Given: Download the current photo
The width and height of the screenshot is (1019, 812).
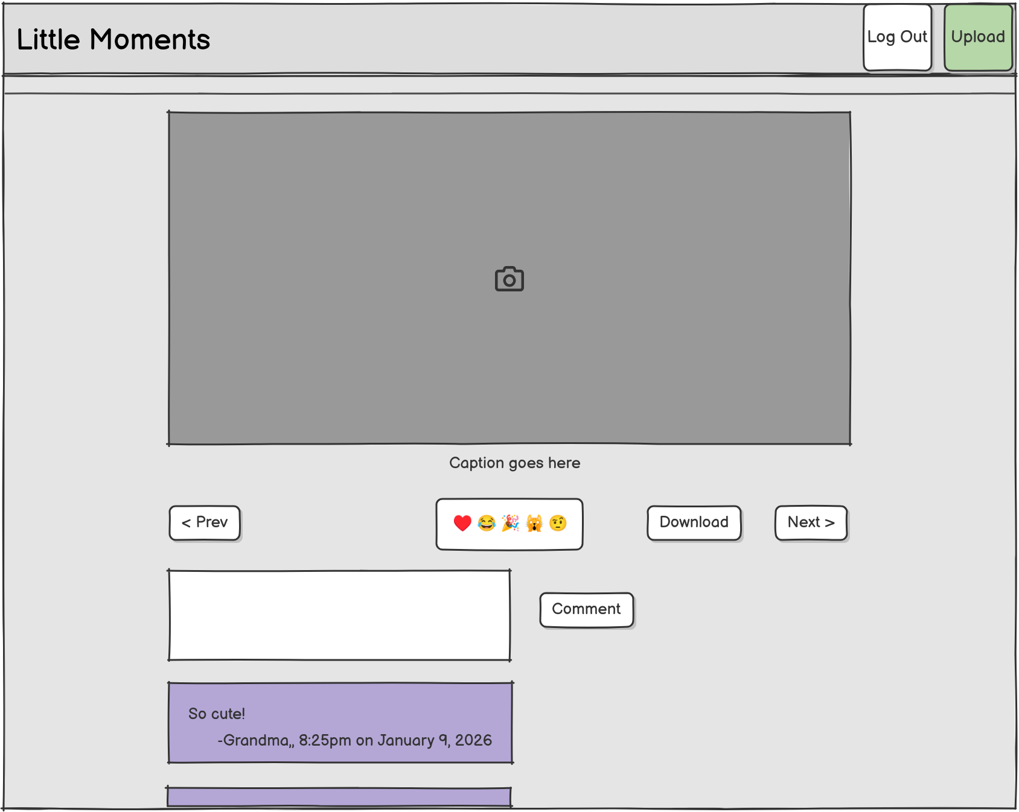Looking at the screenshot, I should [694, 523].
